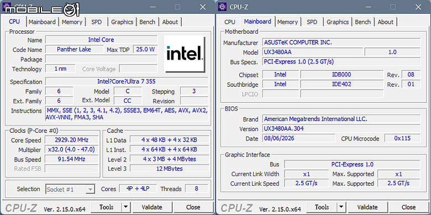Image resolution: width=431 pixels, height=215 pixels.
Task: Open the SPD tab in left CPU-Z window
Action: coord(96,22)
